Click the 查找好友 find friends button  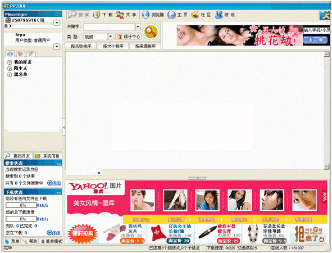click(x=18, y=156)
